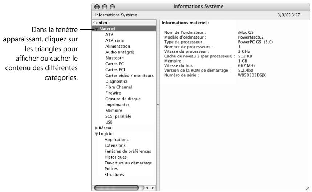The image size is (312, 192).
Task: Show Cartes vidéo / moniteurs
Action: pos(129,76)
